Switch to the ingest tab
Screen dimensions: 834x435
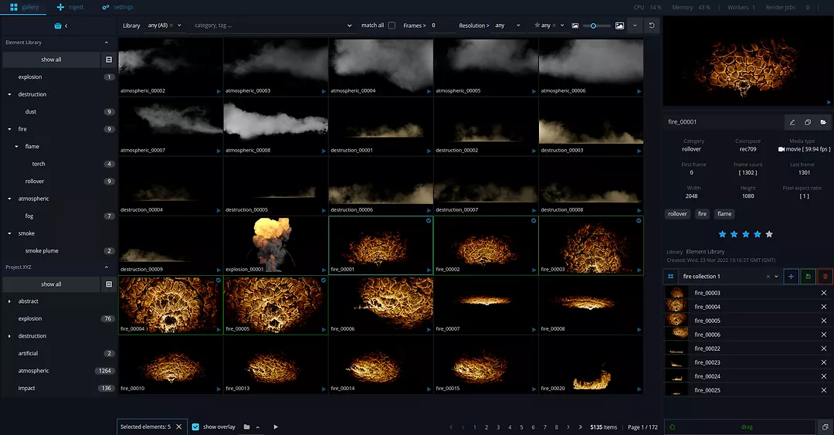(69, 7)
